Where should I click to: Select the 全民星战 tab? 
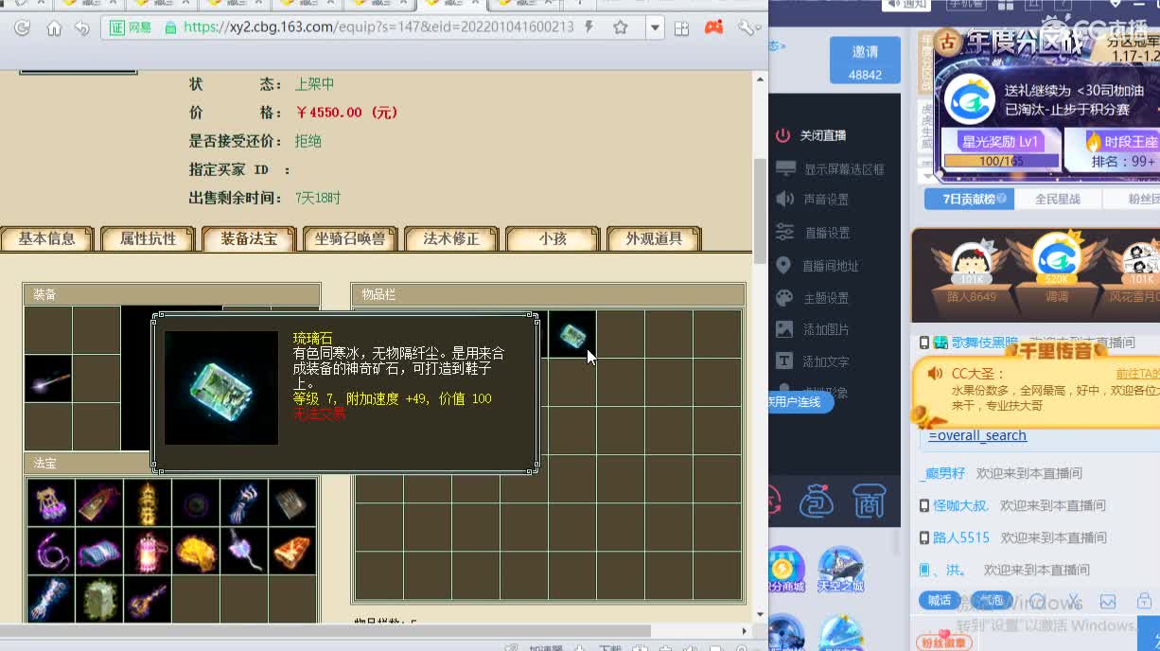[x=1057, y=200]
